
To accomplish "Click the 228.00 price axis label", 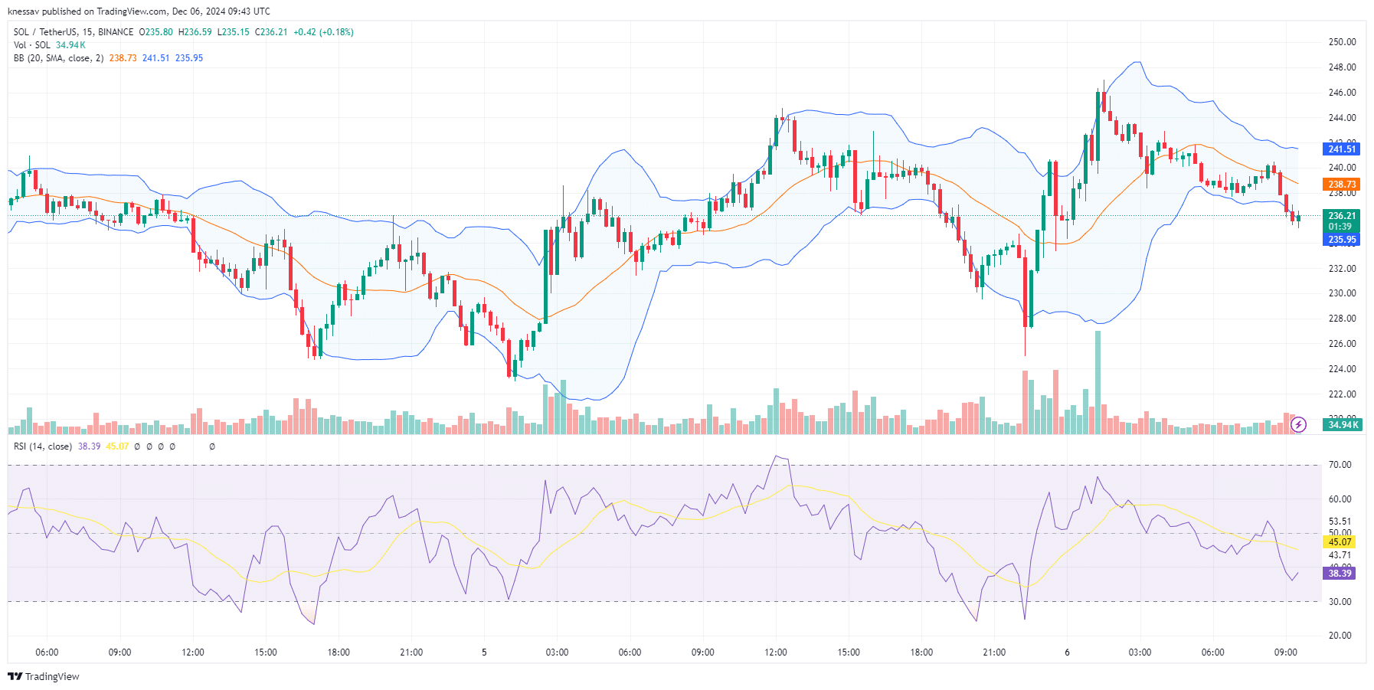I will tap(1342, 319).
